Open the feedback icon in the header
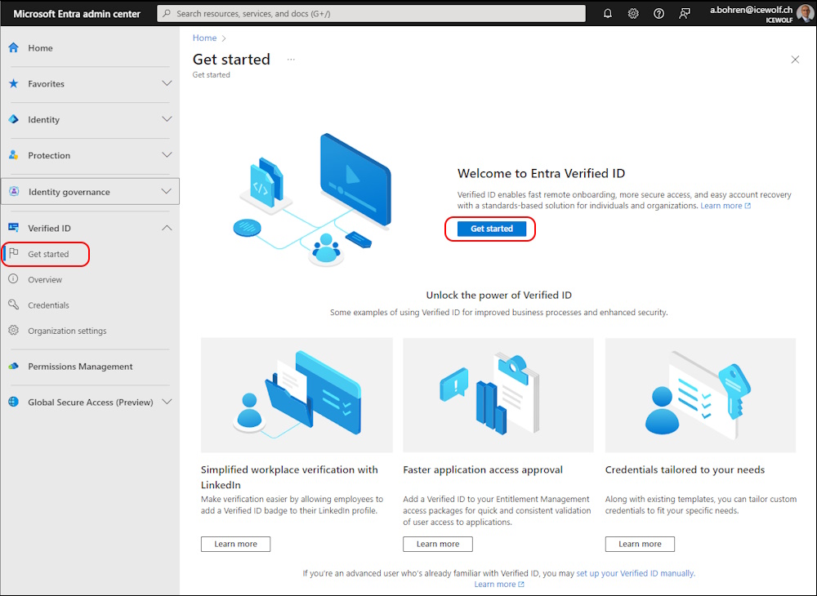 coord(684,14)
